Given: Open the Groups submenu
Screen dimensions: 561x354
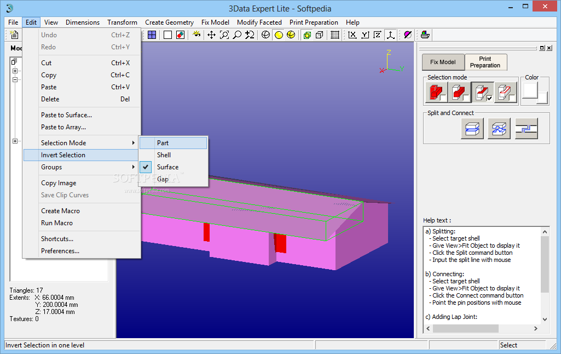Looking at the screenshot, I should (x=82, y=167).
